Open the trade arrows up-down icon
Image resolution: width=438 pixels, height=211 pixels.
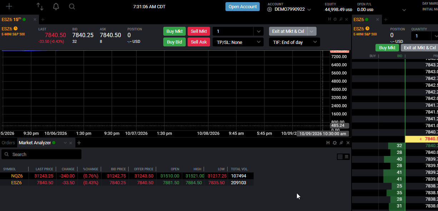coord(40,6)
